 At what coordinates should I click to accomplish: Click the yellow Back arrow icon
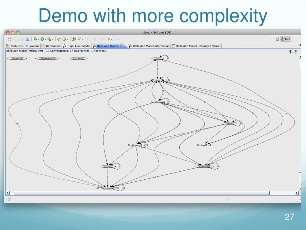pos(108,39)
